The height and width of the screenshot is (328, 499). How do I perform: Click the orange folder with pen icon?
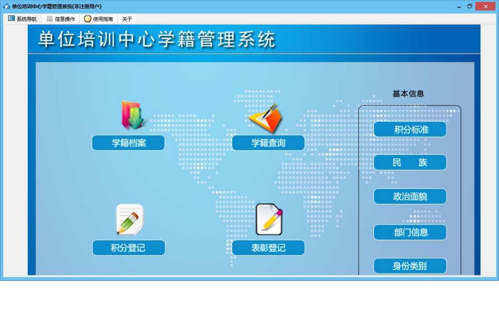pyautogui.click(x=266, y=118)
